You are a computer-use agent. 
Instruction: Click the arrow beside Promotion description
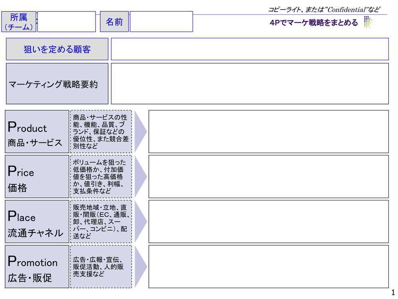140,266
